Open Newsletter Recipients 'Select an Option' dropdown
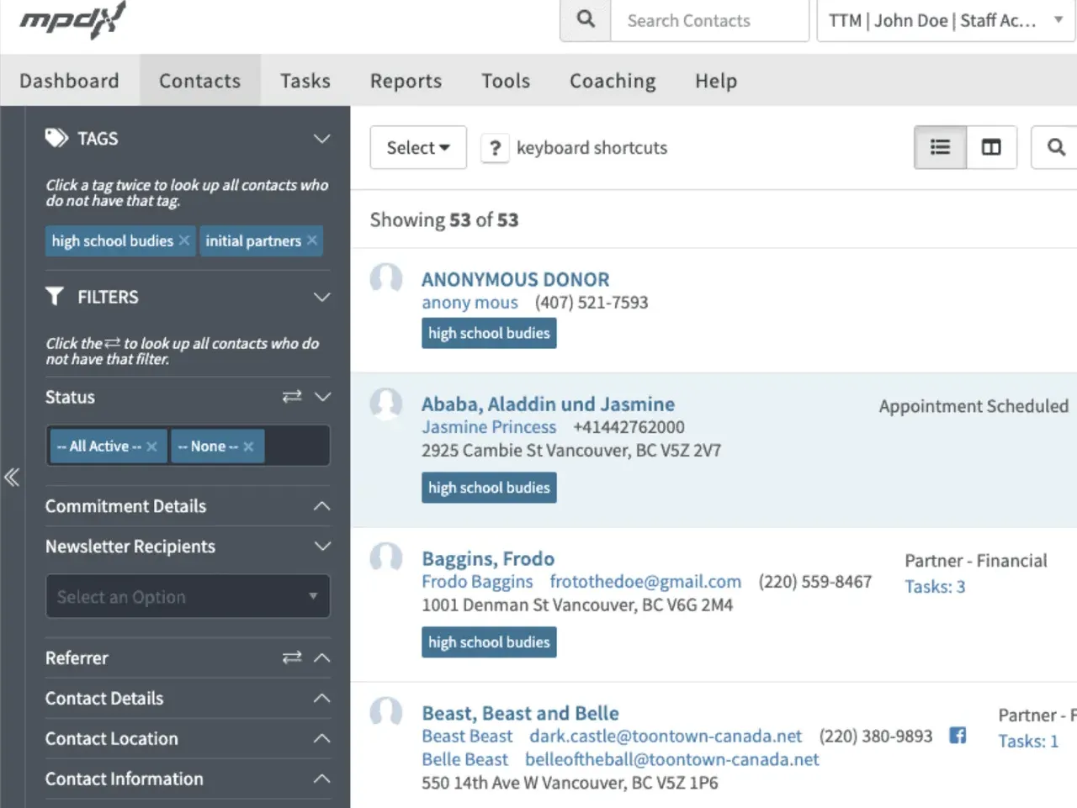This screenshot has width=1077, height=808. pyautogui.click(x=188, y=597)
